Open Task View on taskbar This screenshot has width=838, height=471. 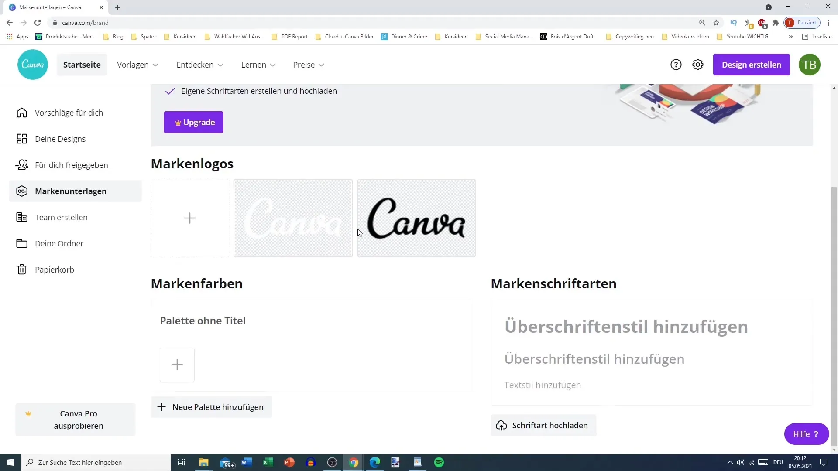point(182,462)
